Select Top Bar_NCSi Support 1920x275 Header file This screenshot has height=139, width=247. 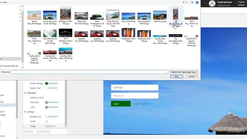[34, 58]
